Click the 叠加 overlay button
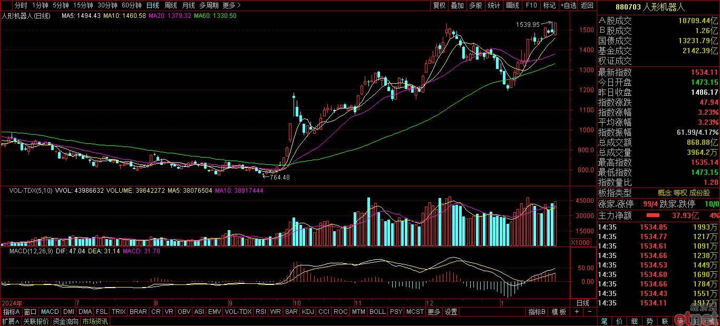The height and width of the screenshot is (326, 720). 458,5
